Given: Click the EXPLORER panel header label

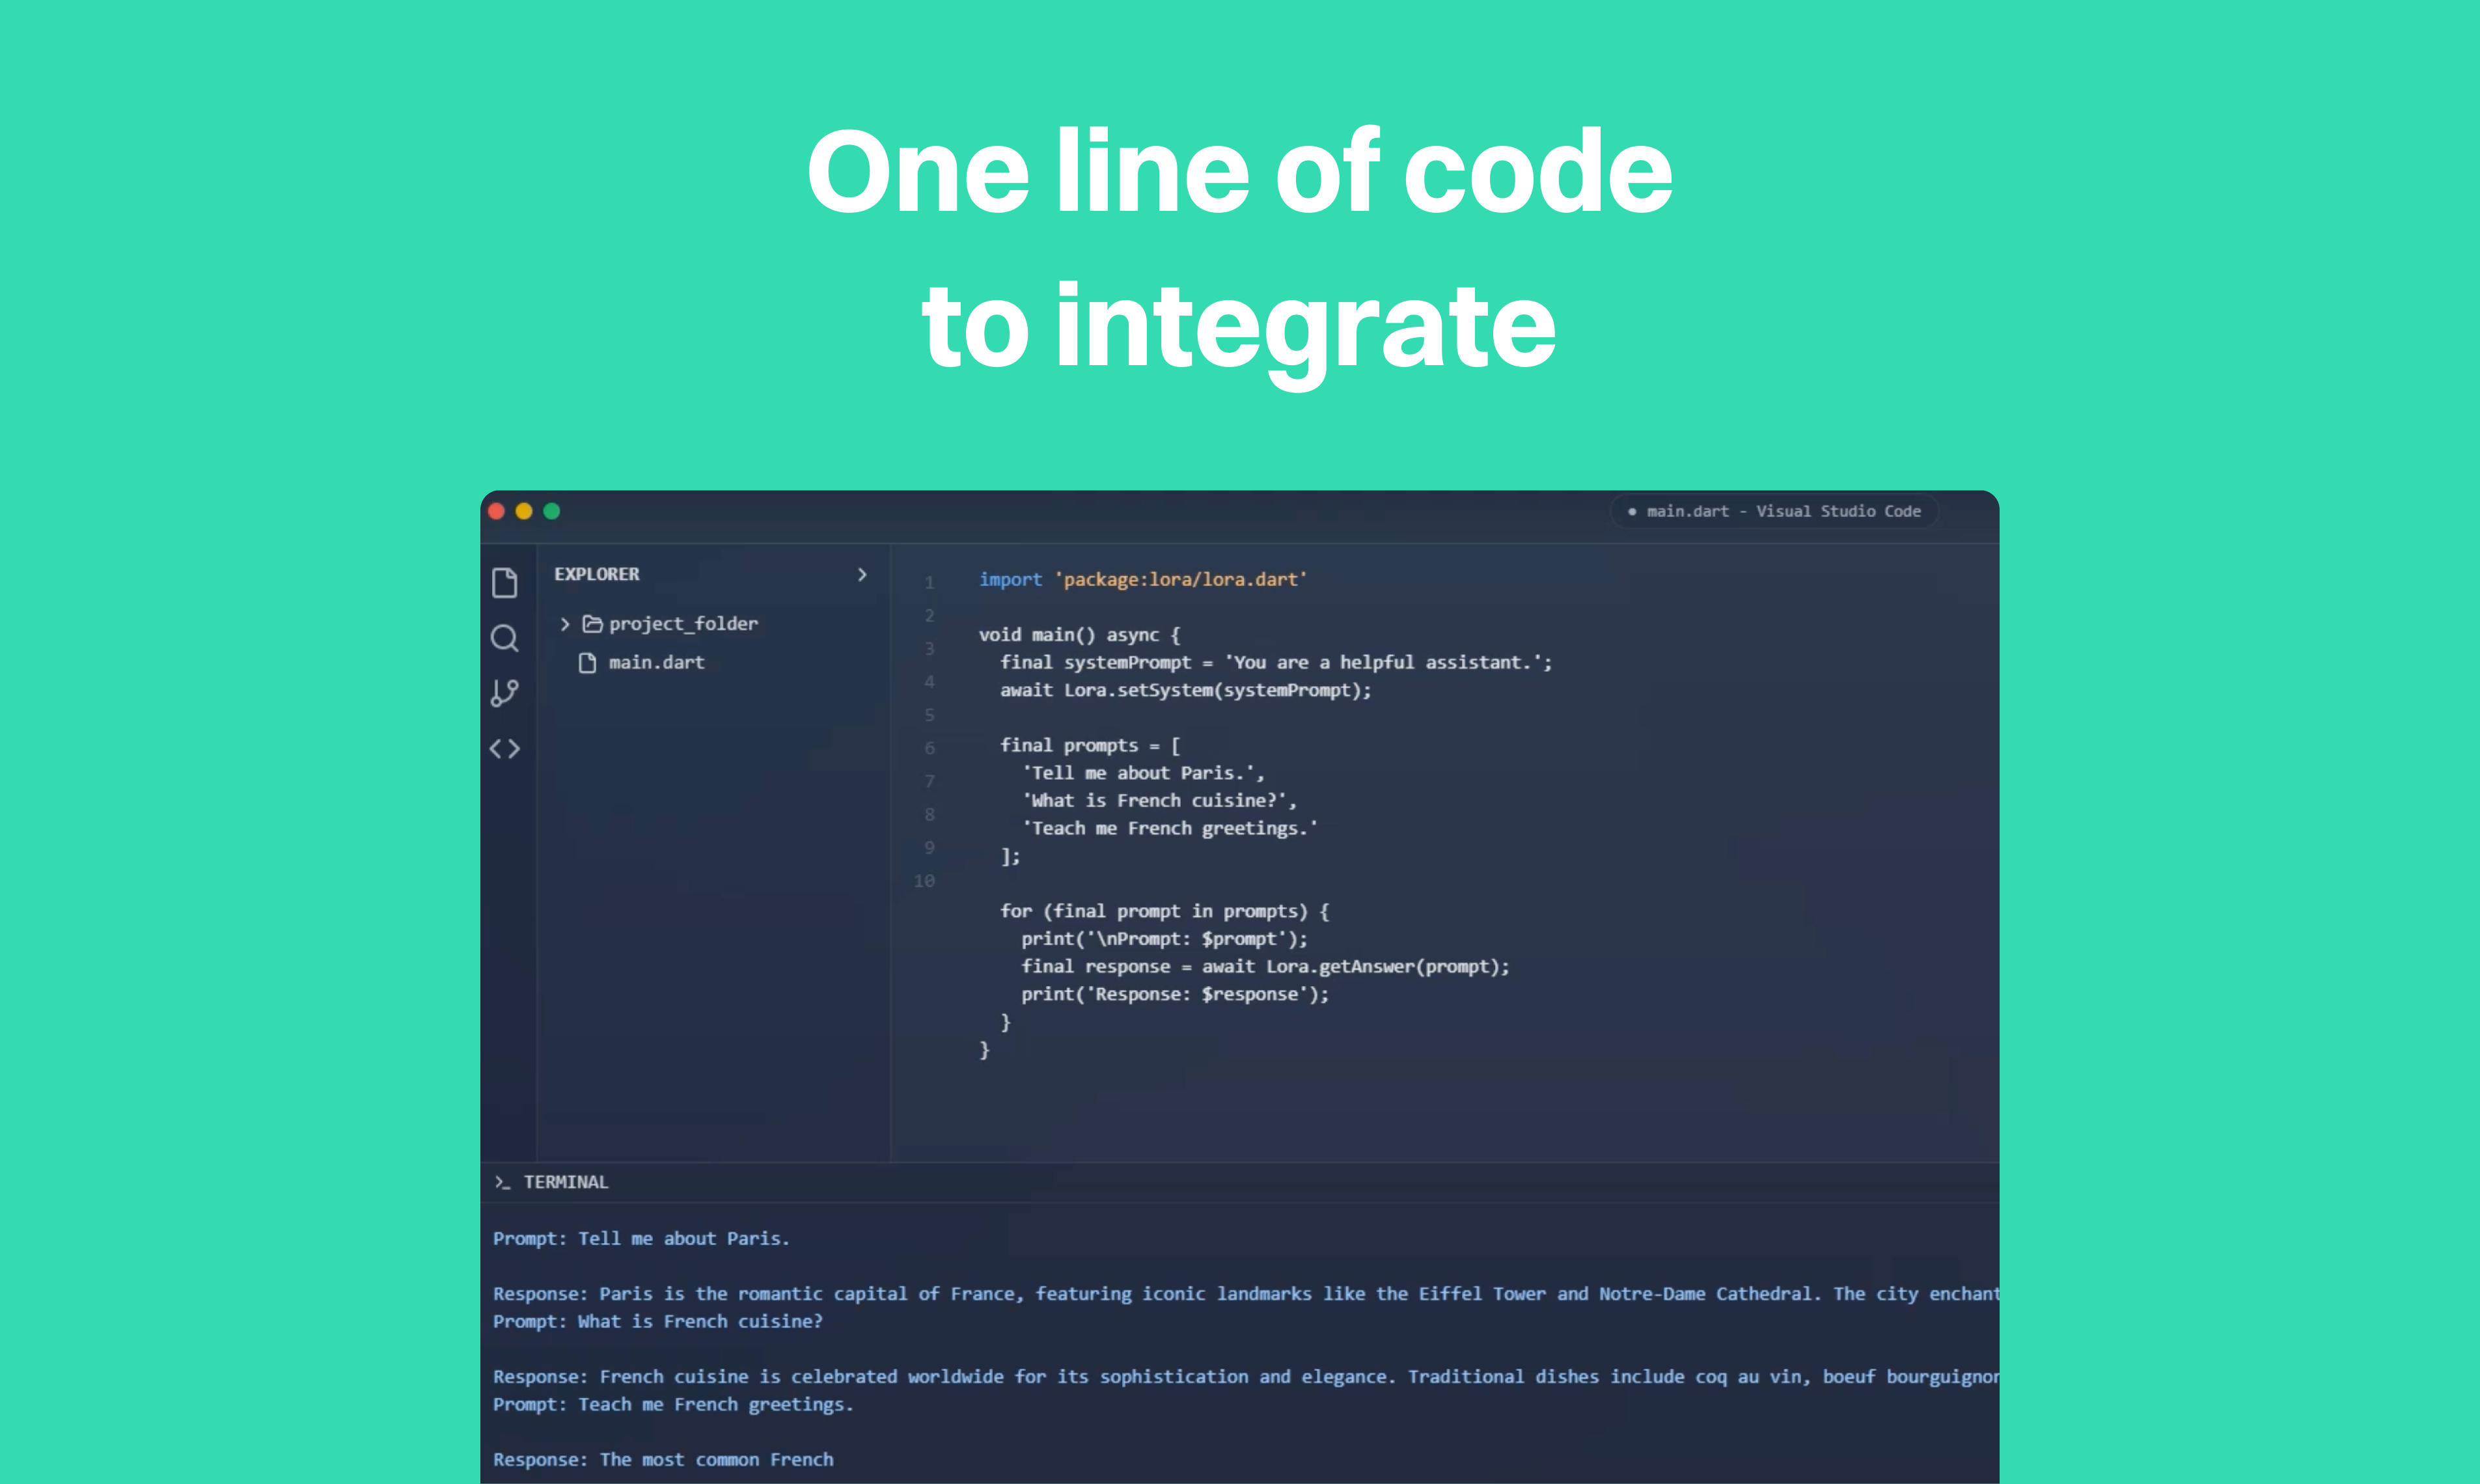Looking at the screenshot, I should 597,574.
